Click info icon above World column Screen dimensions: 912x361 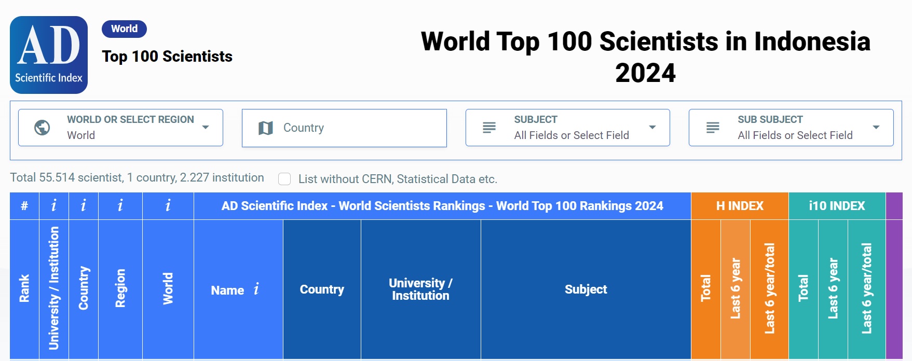(168, 206)
